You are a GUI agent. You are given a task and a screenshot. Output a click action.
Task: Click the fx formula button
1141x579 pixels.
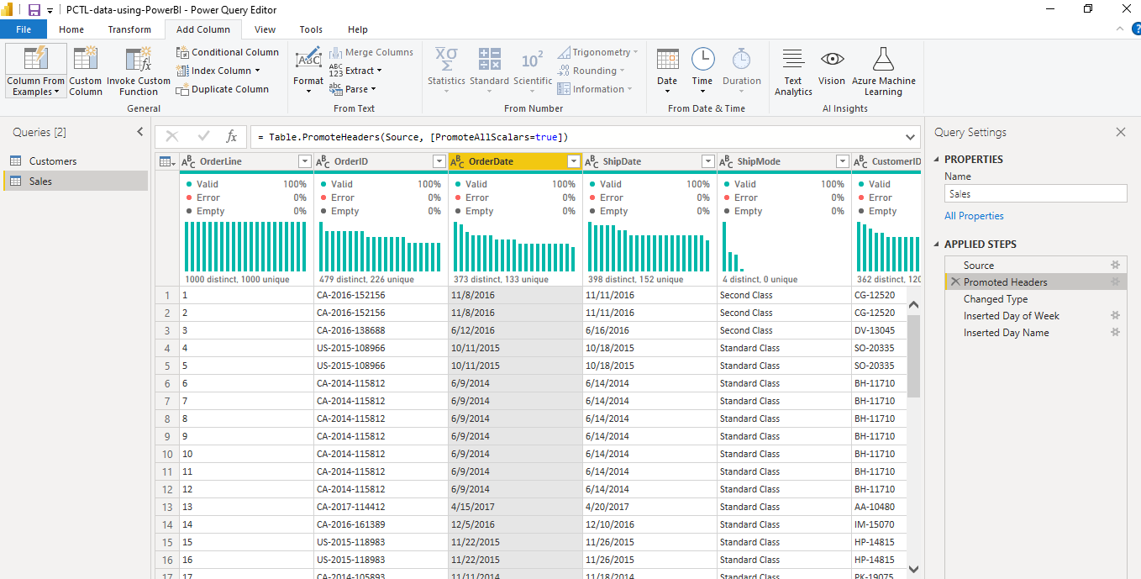[x=232, y=136]
